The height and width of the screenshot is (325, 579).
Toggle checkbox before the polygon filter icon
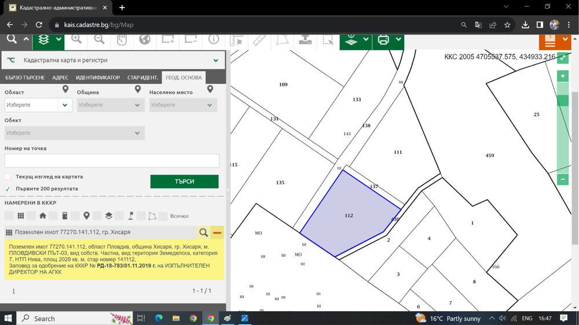141,216
